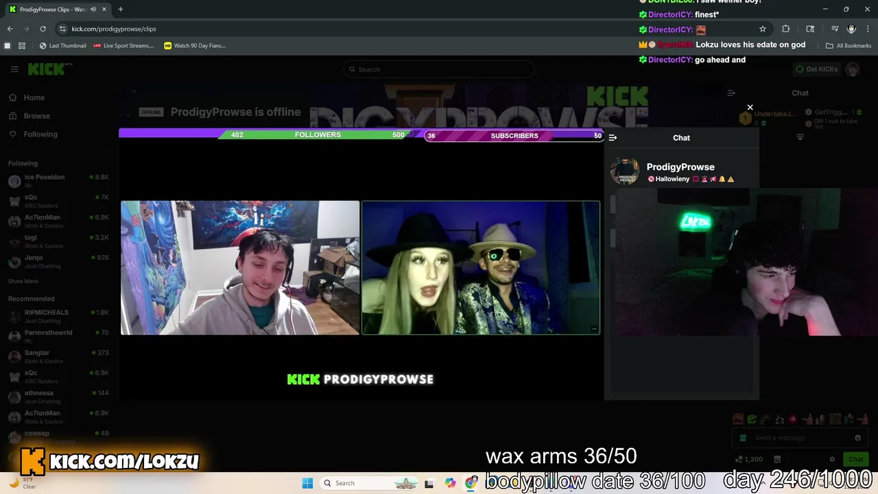The image size is (878, 494).
Task: Open the weather widget on the taskbar
Action: tap(21, 483)
